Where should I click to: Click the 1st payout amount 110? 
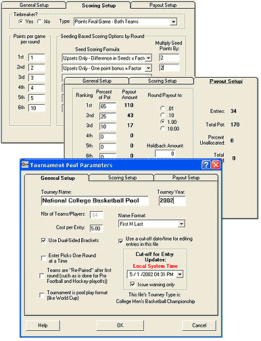coord(129,106)
